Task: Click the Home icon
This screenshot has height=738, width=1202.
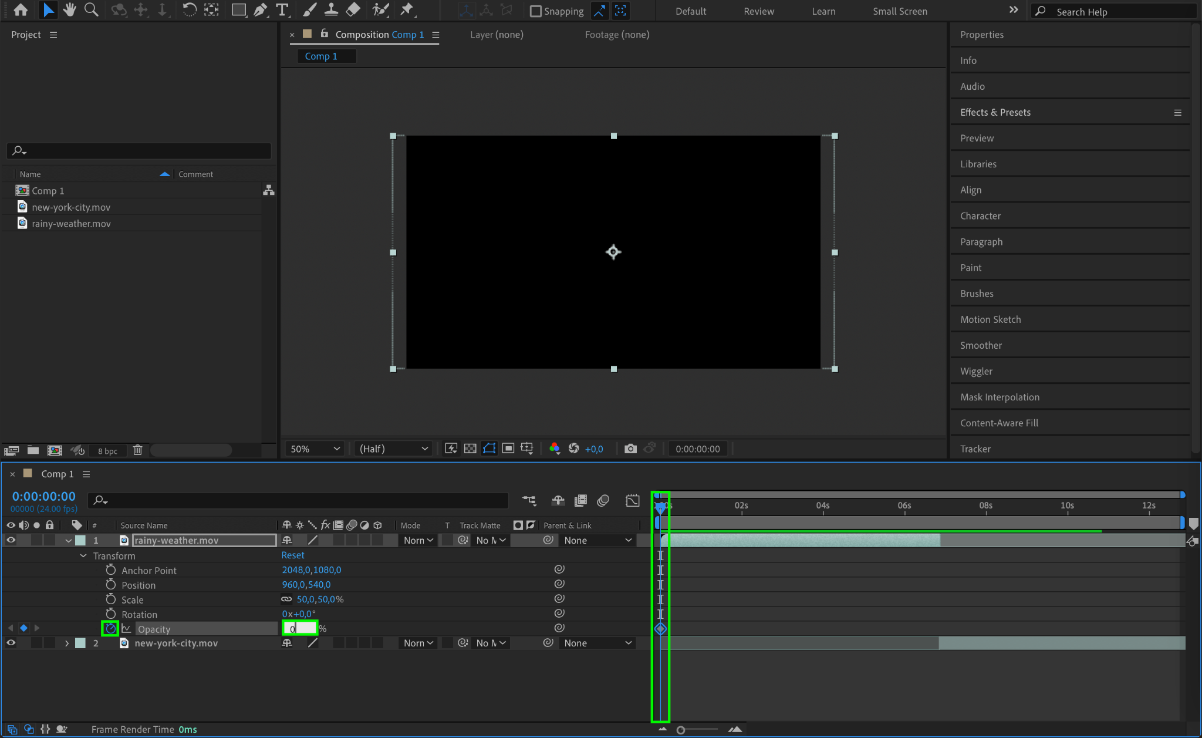Action: (x=21, y=10)
